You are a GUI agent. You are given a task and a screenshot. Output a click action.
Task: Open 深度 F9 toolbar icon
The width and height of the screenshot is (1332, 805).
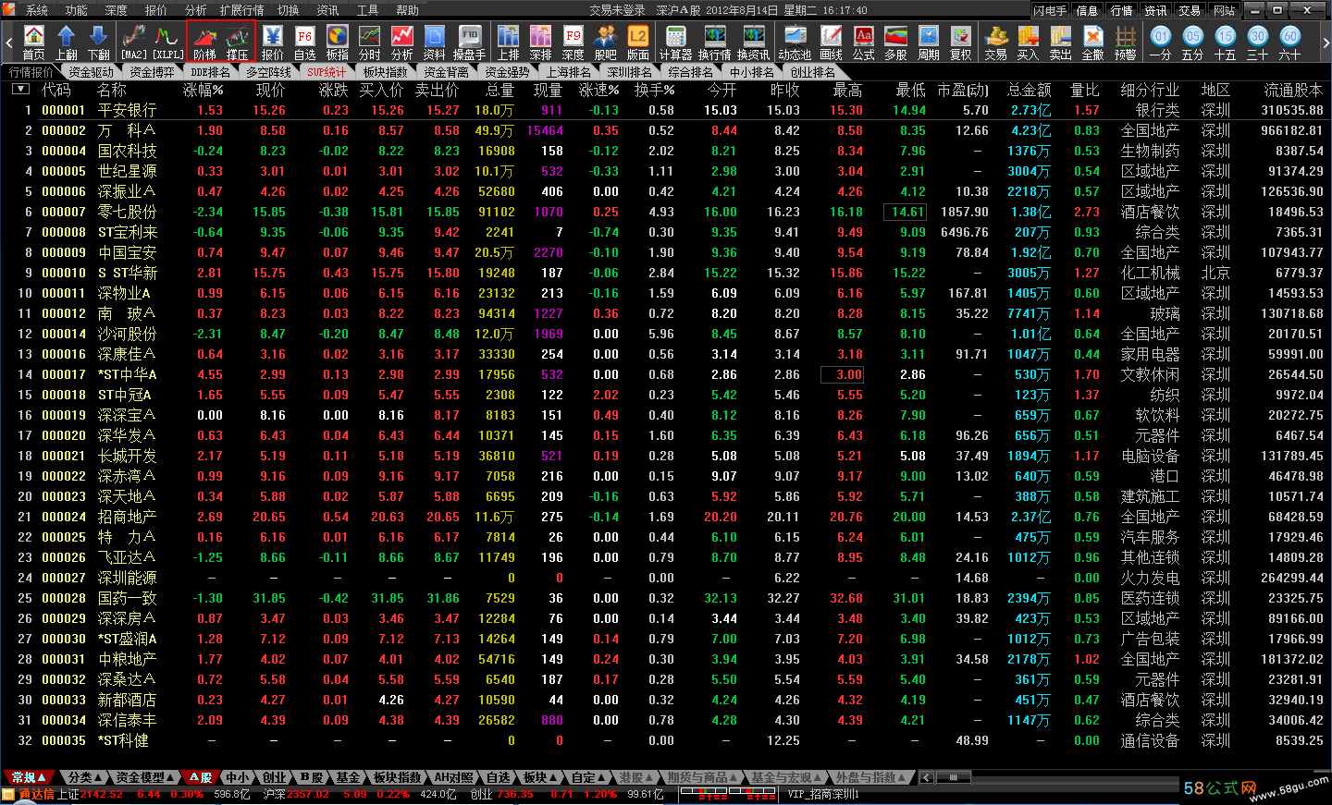(573, 43)
